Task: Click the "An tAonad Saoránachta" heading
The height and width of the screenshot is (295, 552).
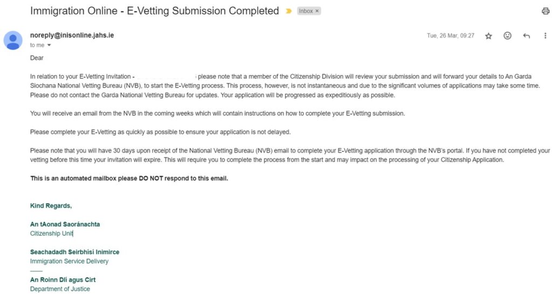Action: [x=65, y=224]
